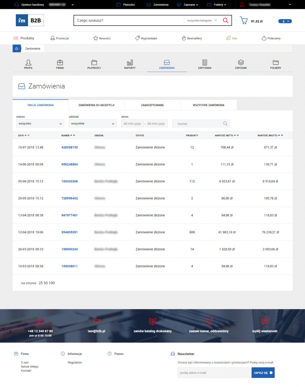This screenshot has width=305, height=387.
Task: Click the zamów katalog drukowany icon
Action: [152, 321]
